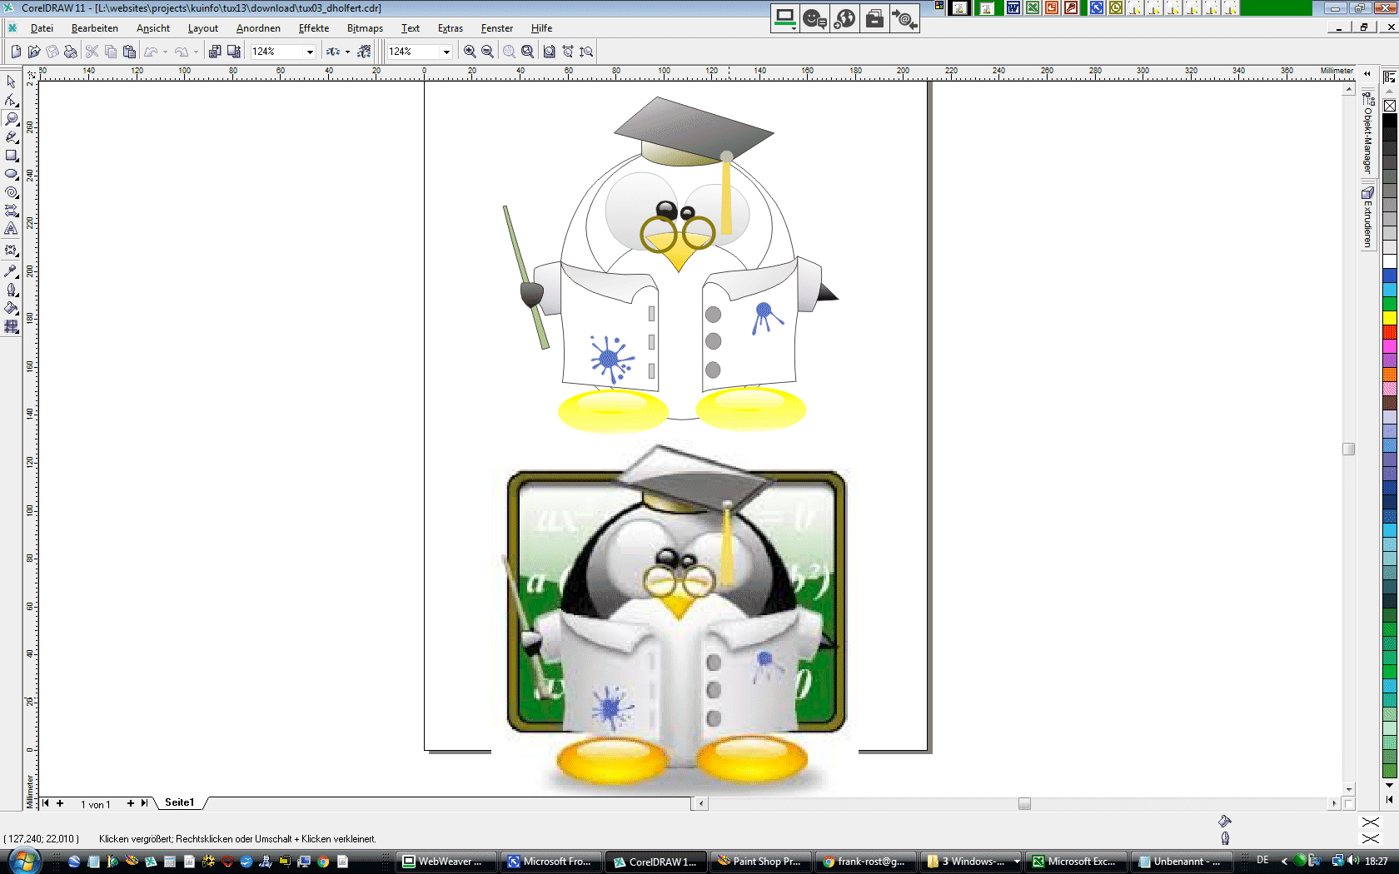Pick the yellow swatch in color palette
The height and width of the screenshot is (874, 1399).
pos(1390,318)
